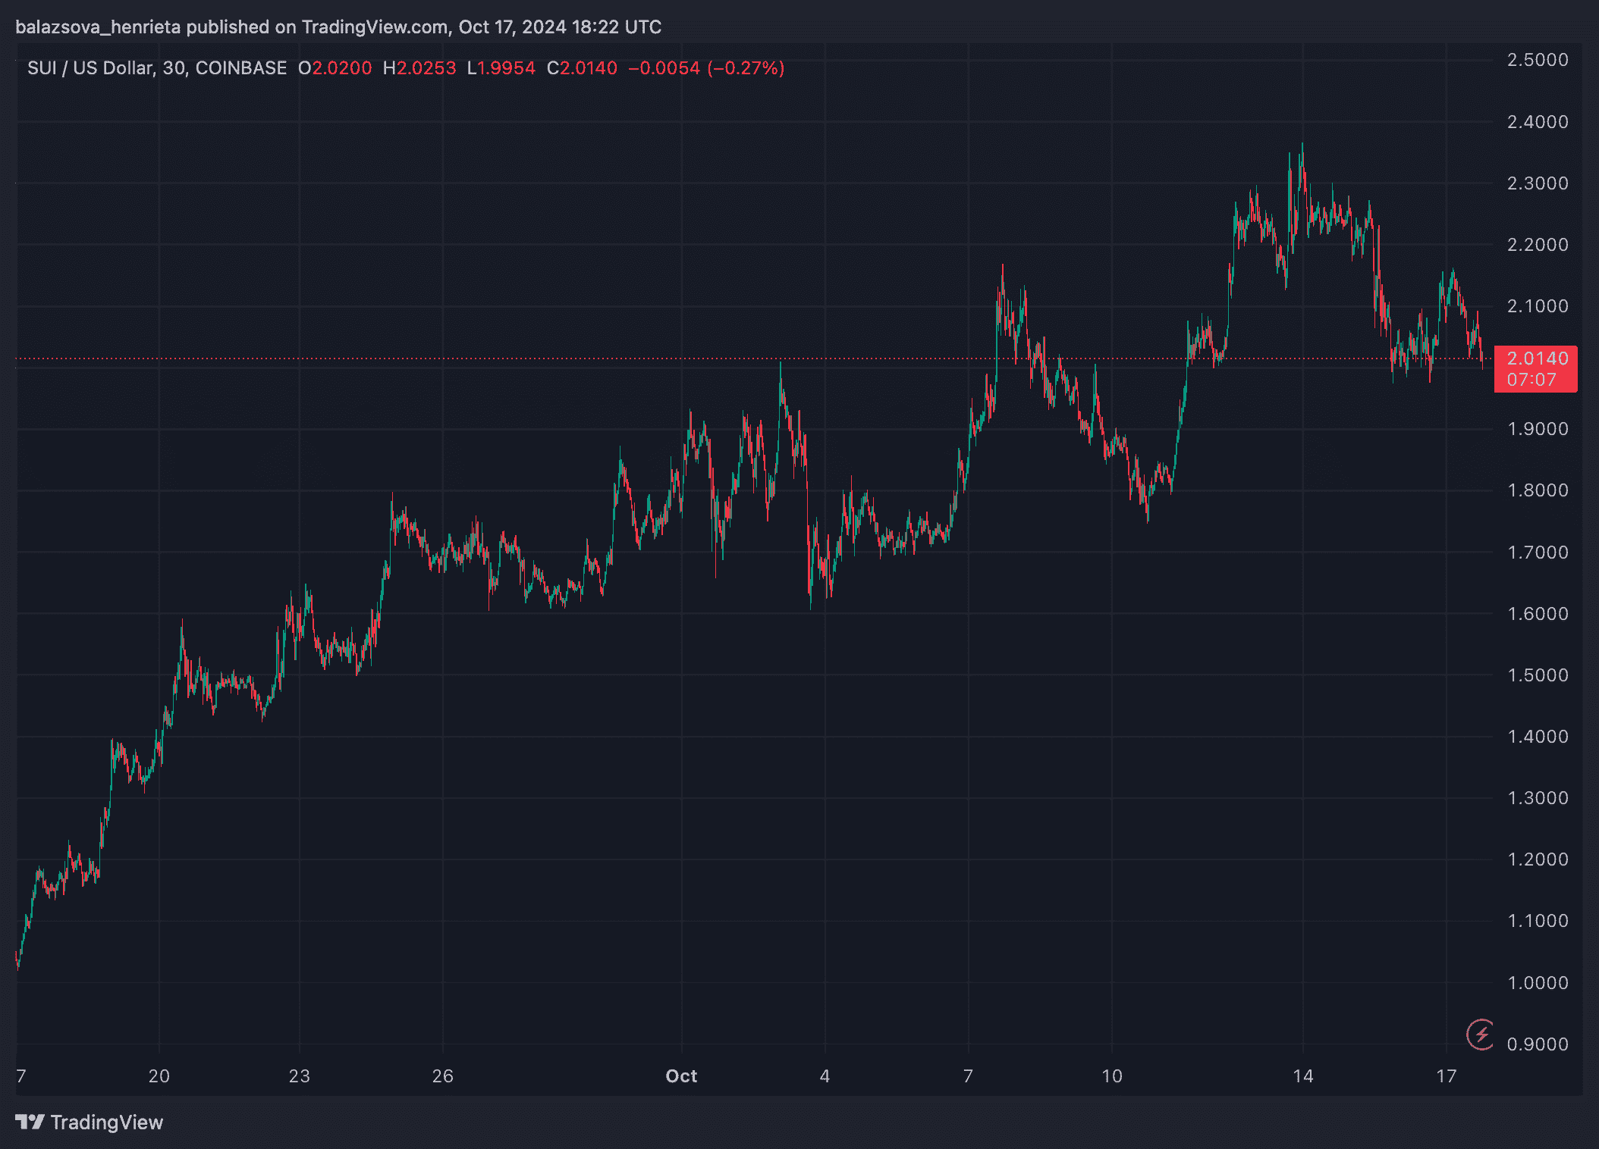Click the 17 date on time axis
This screenshot has width=1599, height=1149.
coord(1446,1075)
